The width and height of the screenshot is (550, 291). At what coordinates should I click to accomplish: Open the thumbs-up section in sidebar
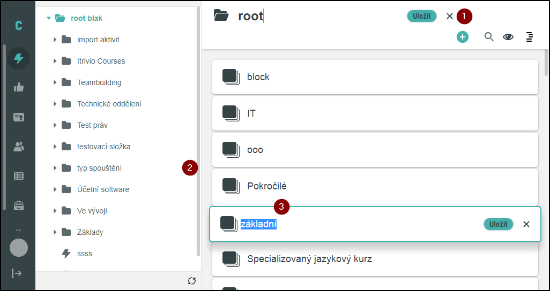point(18,88)
